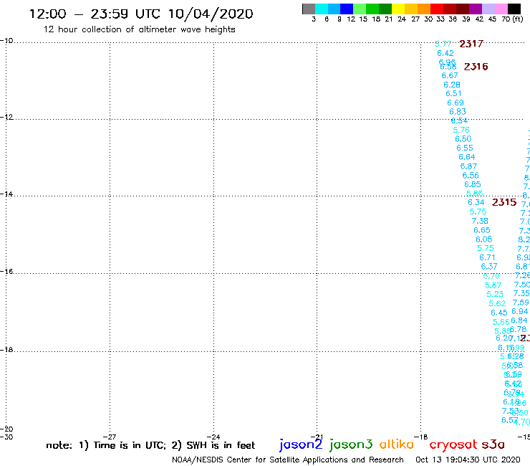Click the pink legend swatch
Image resolution: width=530 pixels, height=466 pixels.
pos(501,9)
